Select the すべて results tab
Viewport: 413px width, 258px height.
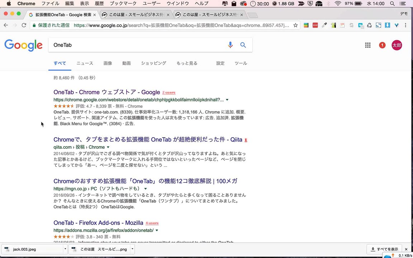[x=60, y=63]
